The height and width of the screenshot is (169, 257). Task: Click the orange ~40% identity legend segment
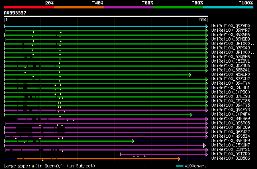(79, 7)
